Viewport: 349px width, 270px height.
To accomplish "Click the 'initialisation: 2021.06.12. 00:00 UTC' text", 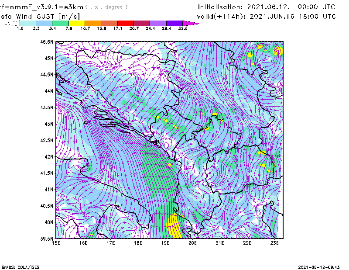I will tap(267, 7).
